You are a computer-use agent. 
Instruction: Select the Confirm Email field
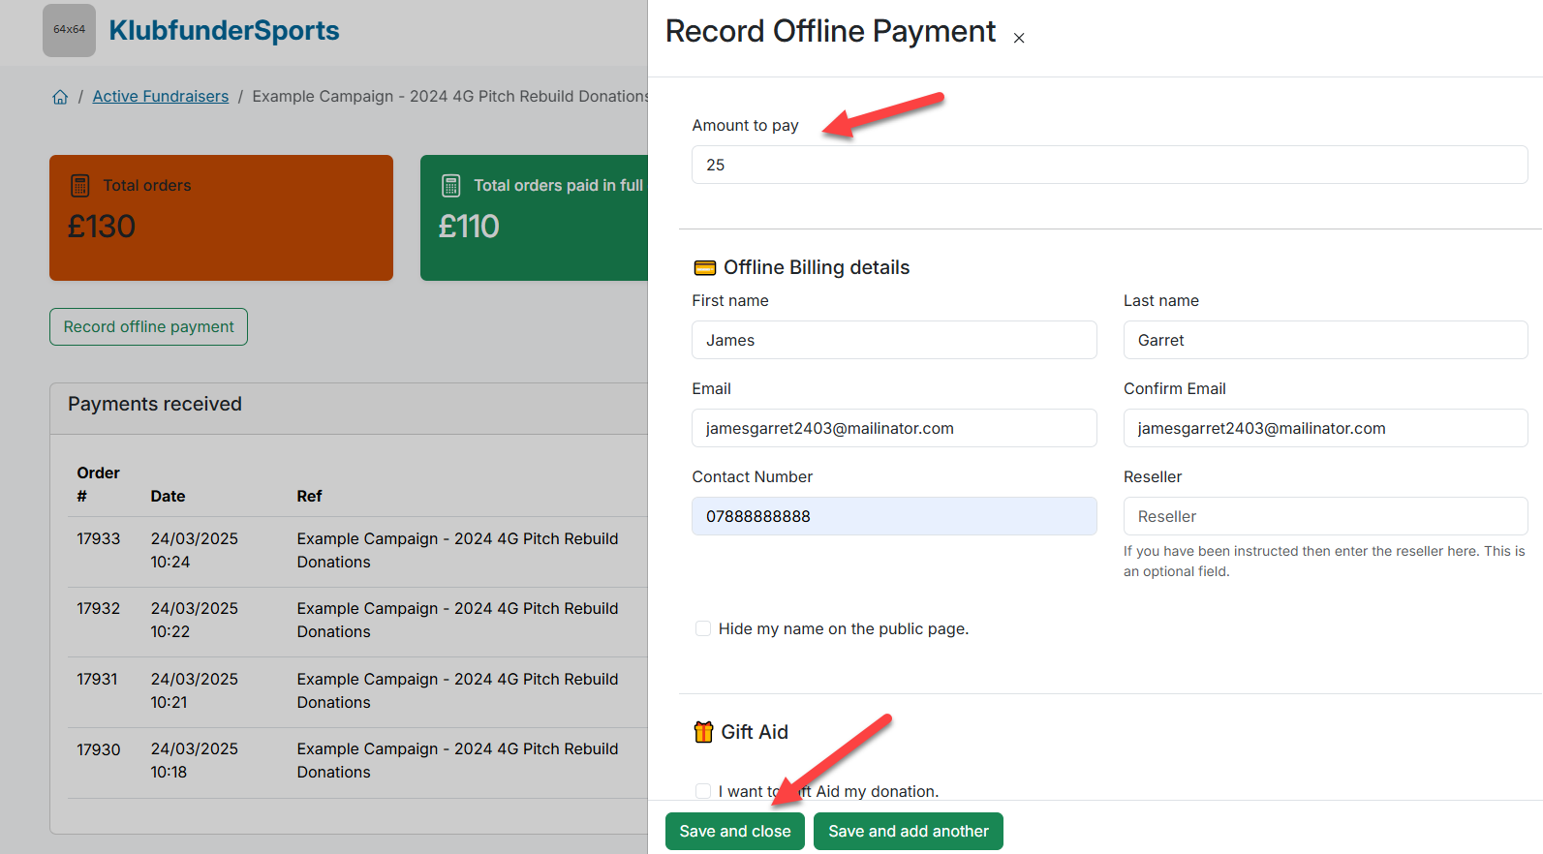tap(1324, 428)
